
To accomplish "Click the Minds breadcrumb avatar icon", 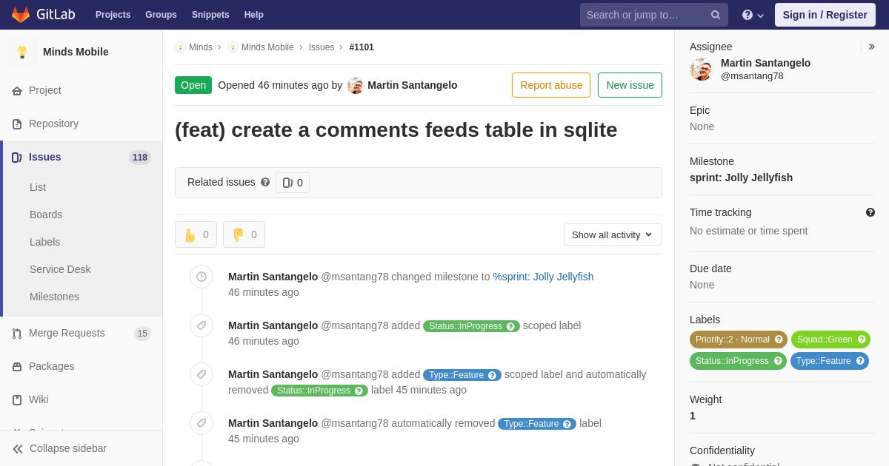I will [x=180, y=47].
